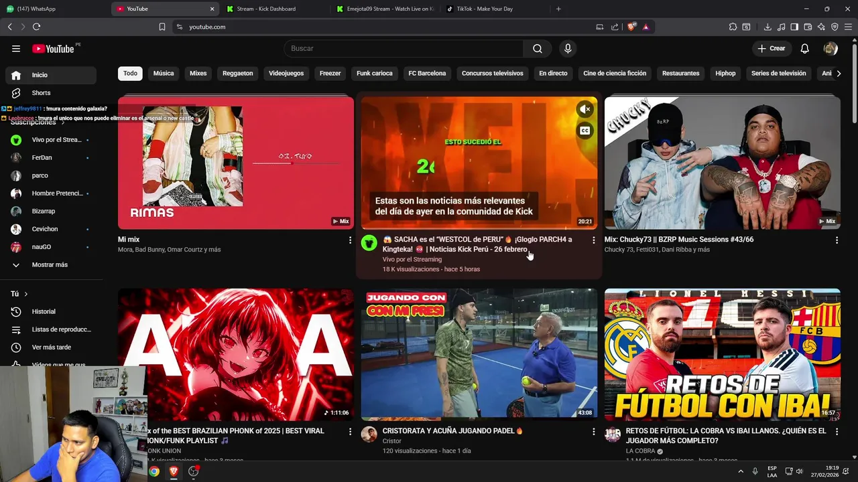Open options for Chucky73 mix
The height and width of the screenshot is (482, 858).
coord(837,240)
